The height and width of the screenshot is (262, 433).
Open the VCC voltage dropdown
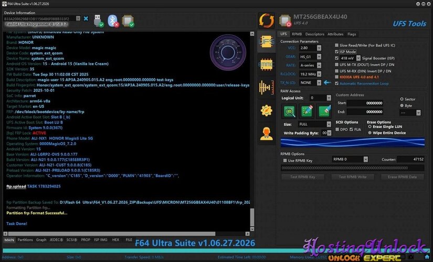pos(319,48)
